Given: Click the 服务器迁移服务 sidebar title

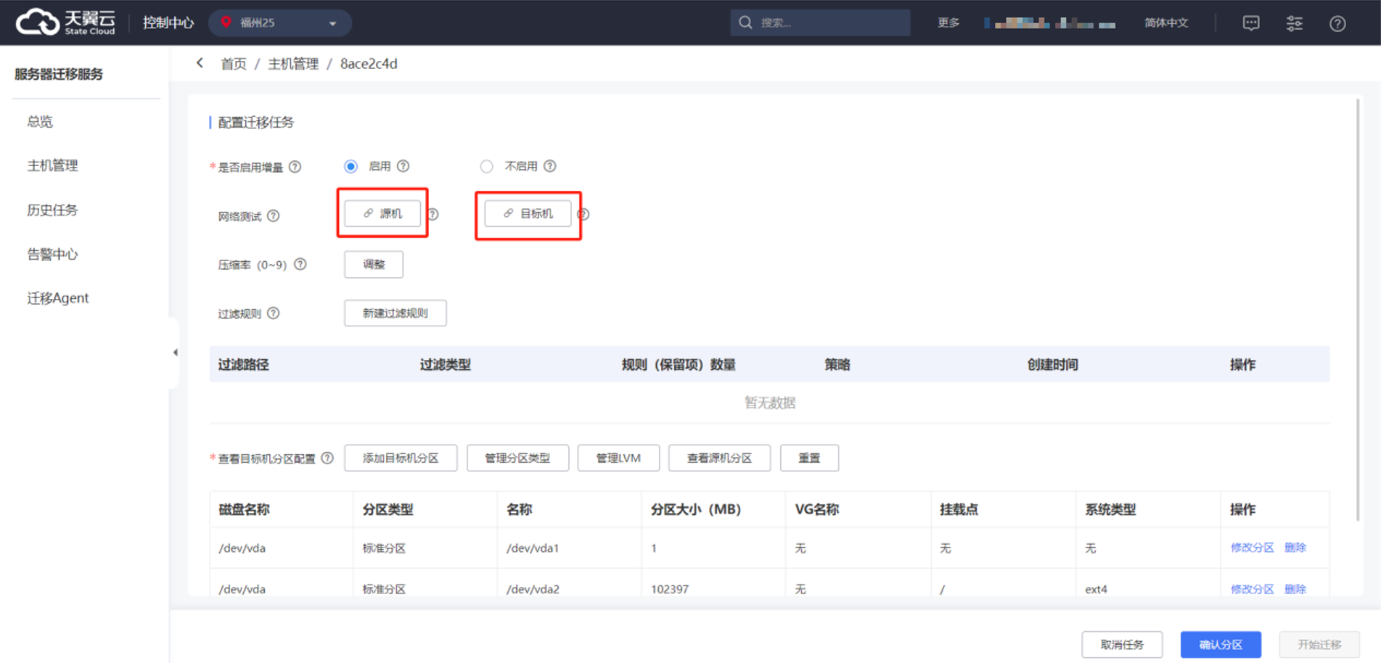Looking at the screenshot, I should (x=59, y=74).
